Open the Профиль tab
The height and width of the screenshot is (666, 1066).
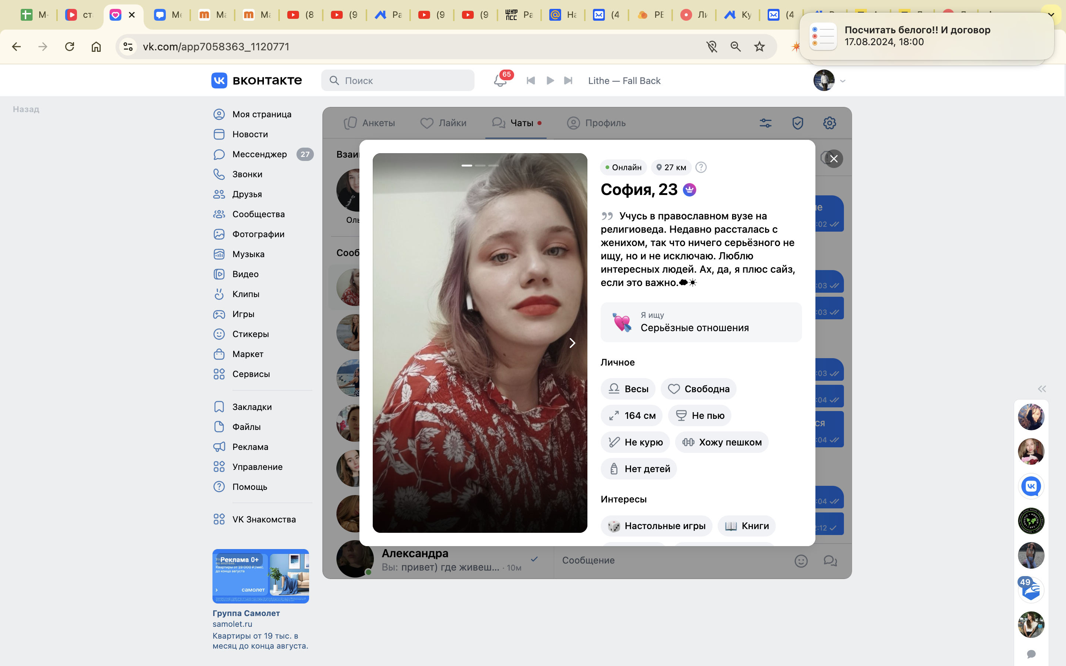click(596, 123)
